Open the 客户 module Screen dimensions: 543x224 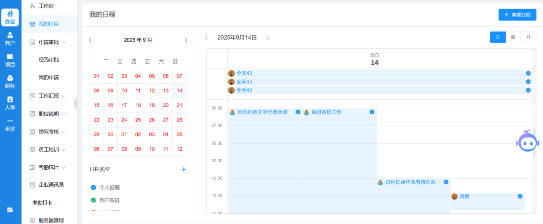click(10, 39)
